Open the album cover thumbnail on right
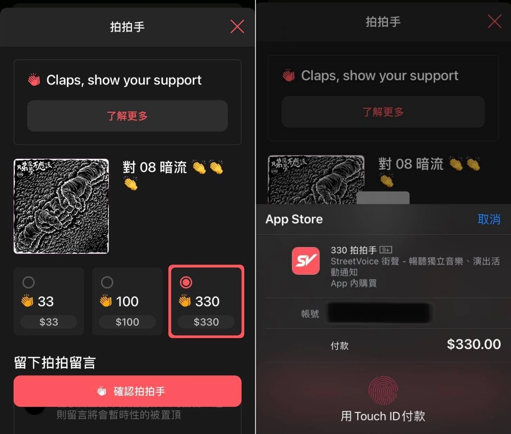The width and height of the screenshot is (511, 434). click(x=316, y=180)
